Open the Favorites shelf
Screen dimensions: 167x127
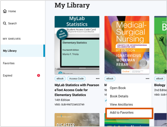pos(9,63)
